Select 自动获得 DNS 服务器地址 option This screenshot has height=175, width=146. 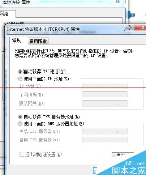point(20,117)
